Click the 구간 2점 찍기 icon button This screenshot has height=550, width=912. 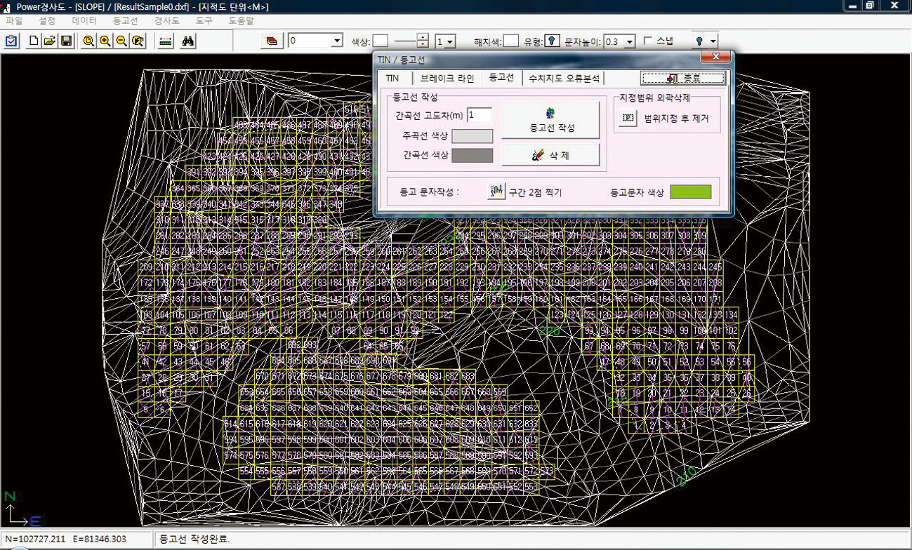(498, 192)
